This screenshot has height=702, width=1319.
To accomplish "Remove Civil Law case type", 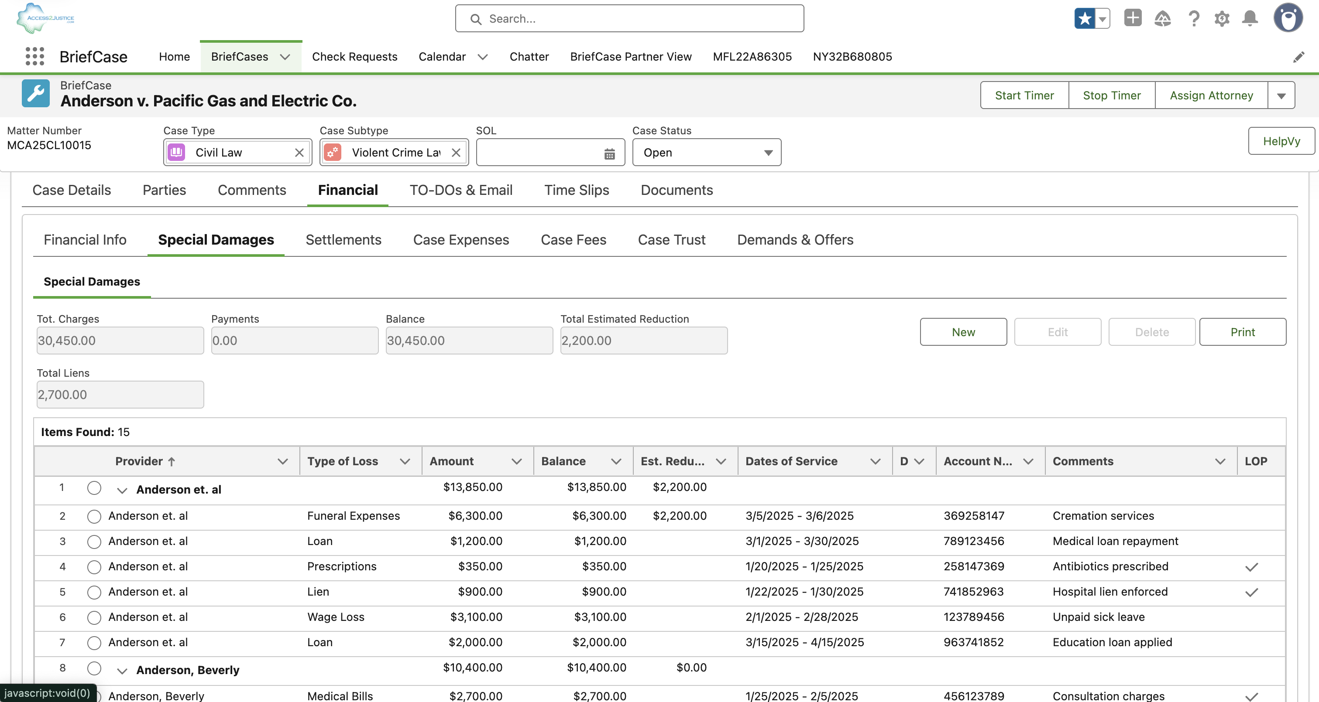I will pyautogui.click(x=299, y=153).
